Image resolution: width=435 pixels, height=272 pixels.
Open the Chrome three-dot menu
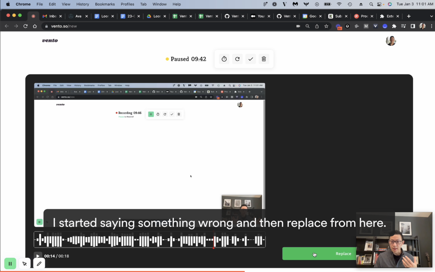(x=432, y=26)
